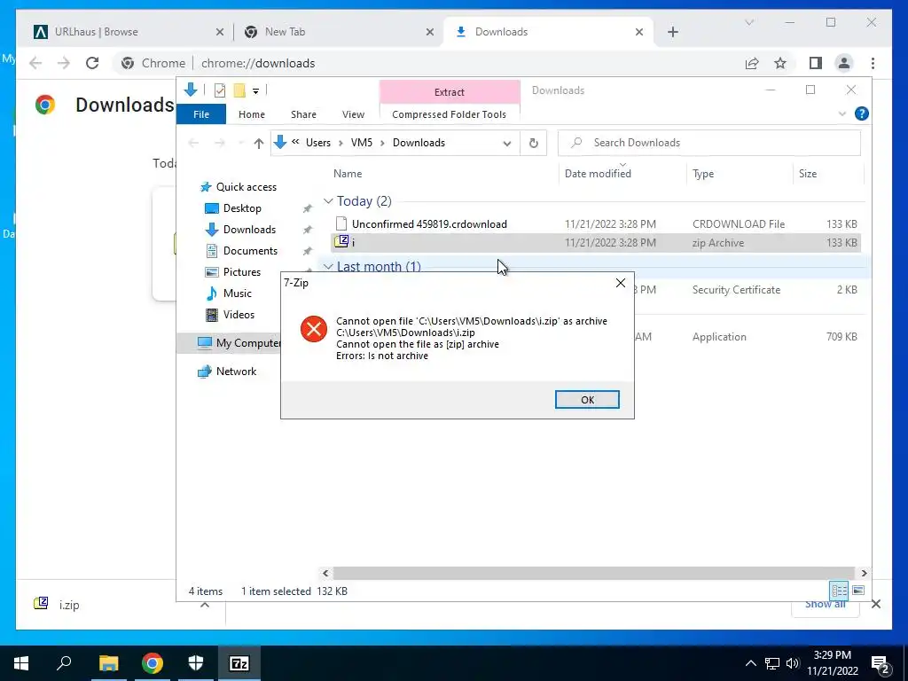The width and height of the screenshot is (908, 681).
Task: Click Users in the address breadcrumb
Action: pyautogui.click(x=318, y=143)
